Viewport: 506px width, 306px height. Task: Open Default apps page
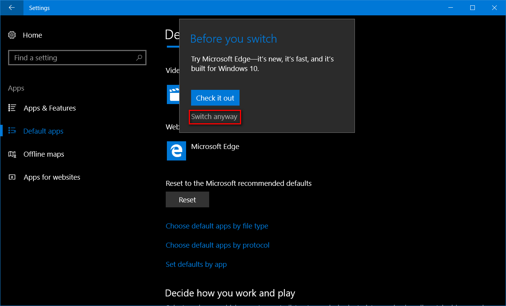click(43, 131)
